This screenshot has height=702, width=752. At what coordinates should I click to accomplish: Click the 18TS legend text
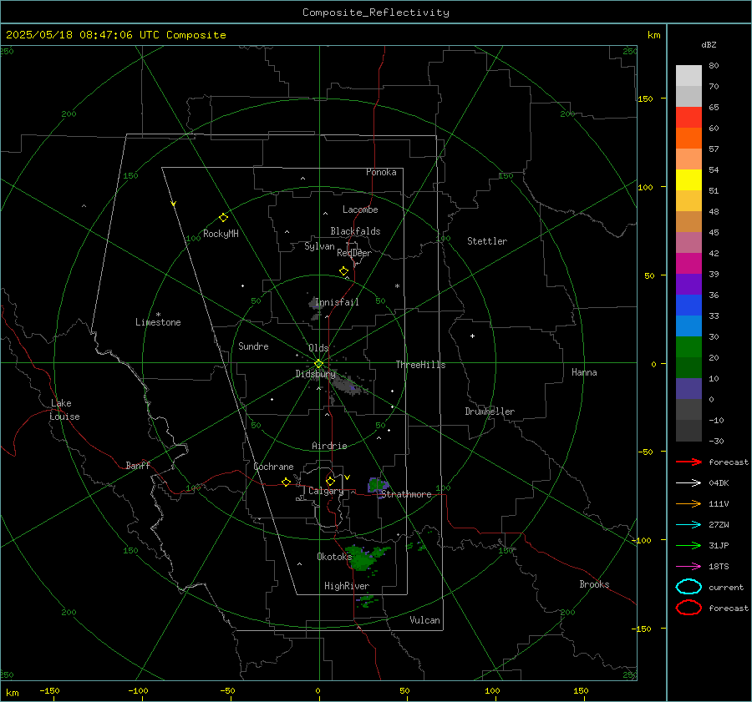point(719,567)
